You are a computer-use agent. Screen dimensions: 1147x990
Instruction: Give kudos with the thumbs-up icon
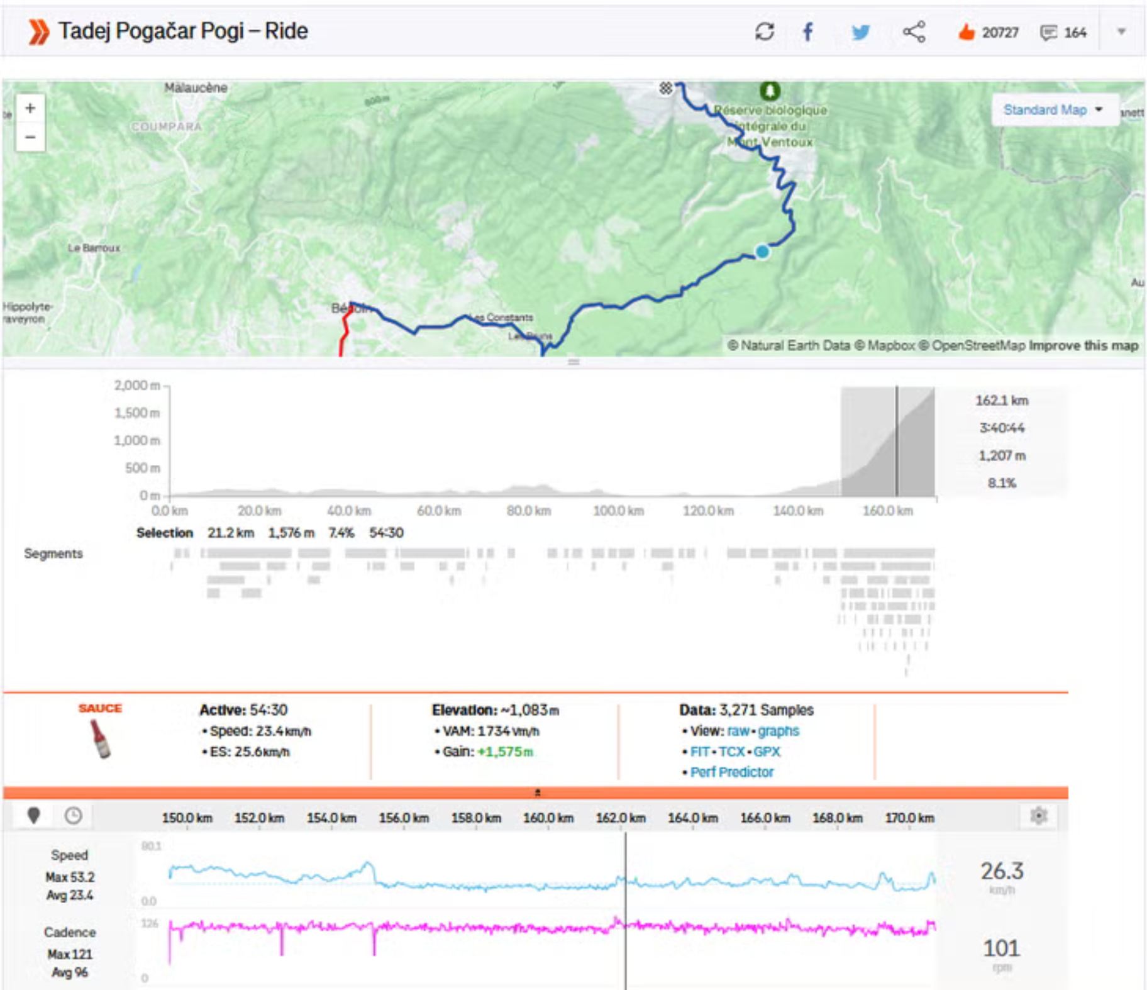pos(966,32)
